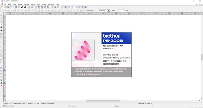Click the 'Machine model :' status field
This screenshot has height=108, width=203.
(9, 106)
